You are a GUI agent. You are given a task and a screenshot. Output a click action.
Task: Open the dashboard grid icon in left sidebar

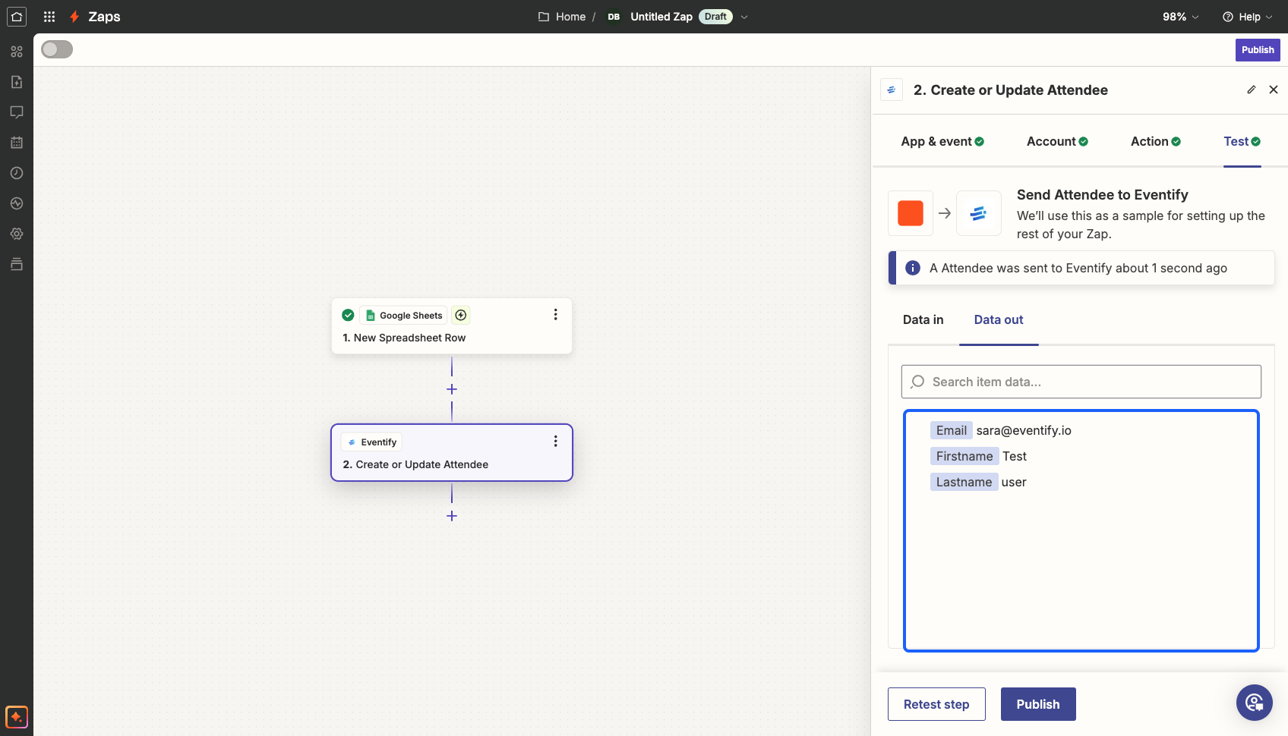click(x=17, y=52)
